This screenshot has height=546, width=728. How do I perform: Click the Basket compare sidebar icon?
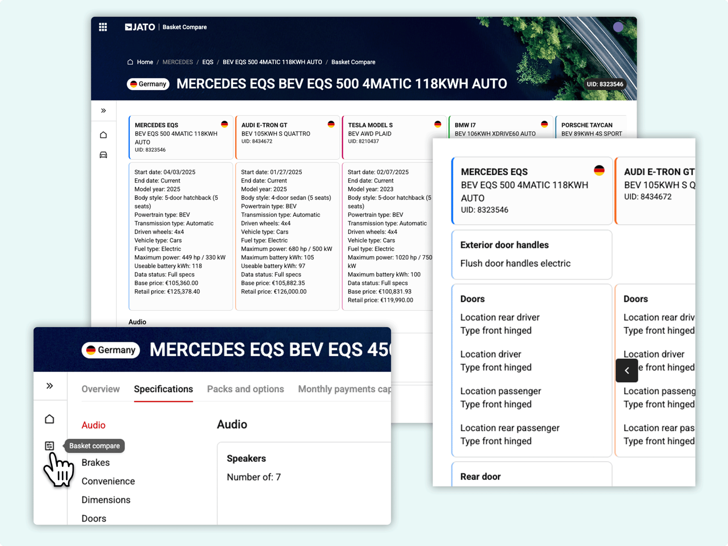tap(50, 446)
